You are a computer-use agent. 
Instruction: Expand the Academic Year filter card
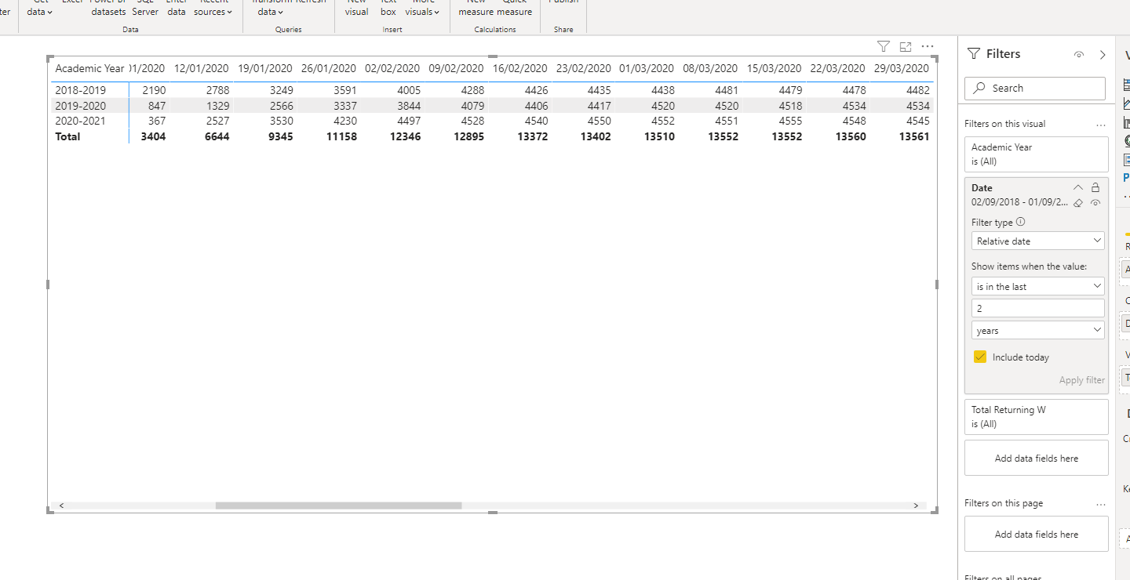pos(1036,154)
